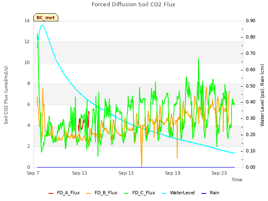Screen dimensions: 268x201
Task: Click the right axis value 0.10
Action: (250, 151)
